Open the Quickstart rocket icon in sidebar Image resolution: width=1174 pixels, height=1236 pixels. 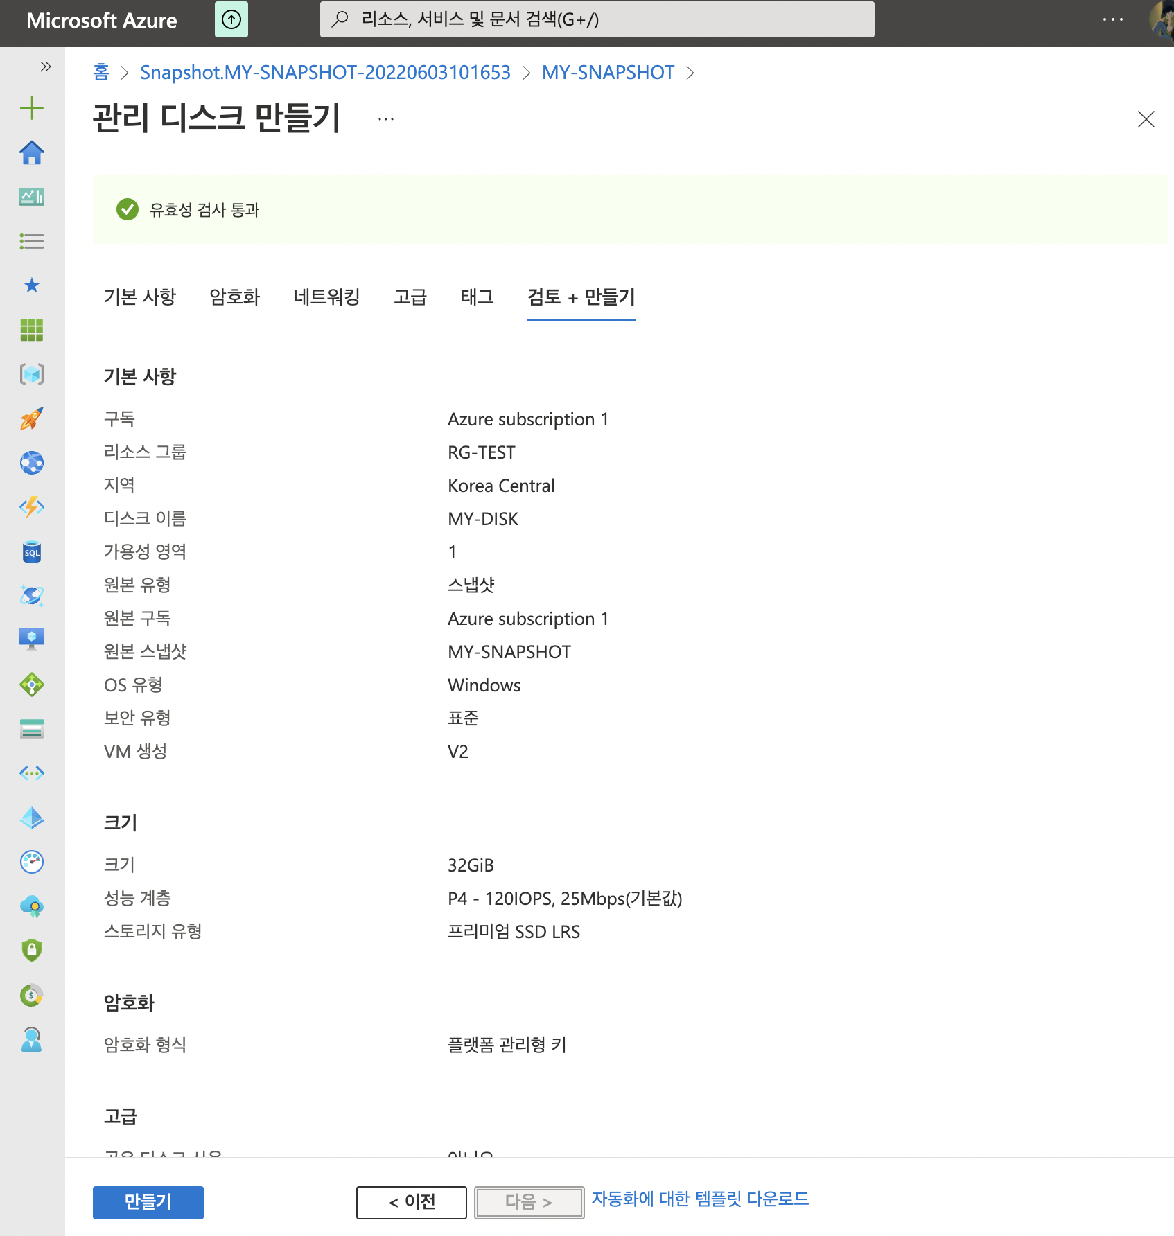tap(32, 418)
